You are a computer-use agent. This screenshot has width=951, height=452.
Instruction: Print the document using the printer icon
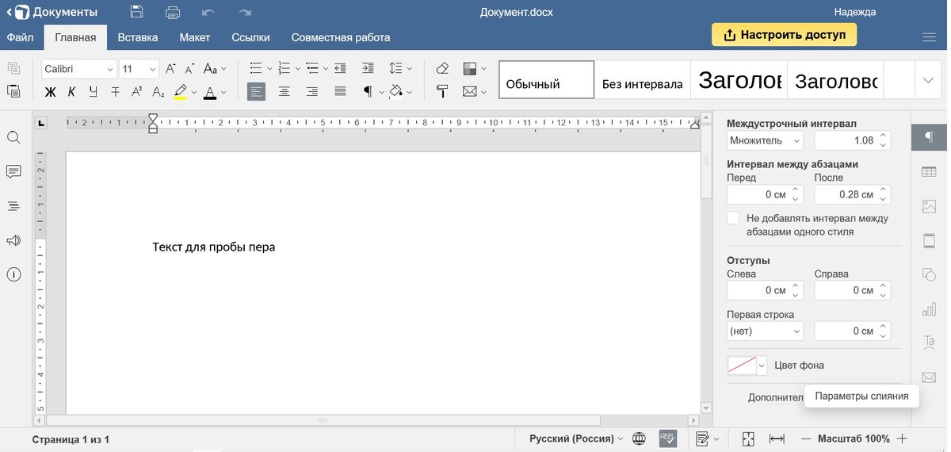(173, 12)
